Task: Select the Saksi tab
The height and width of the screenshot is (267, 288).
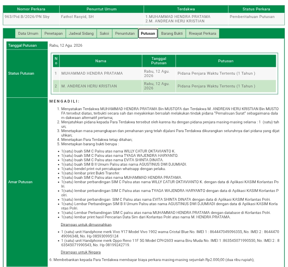Action: point(104,34)
